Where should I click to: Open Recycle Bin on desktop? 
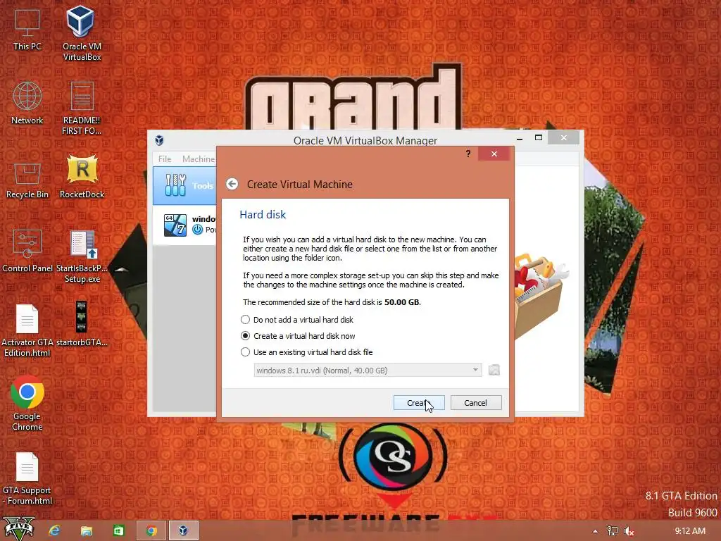pyautogui.click(x=27, y=180)
